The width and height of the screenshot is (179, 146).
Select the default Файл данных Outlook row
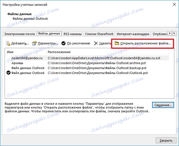point(87,73)
